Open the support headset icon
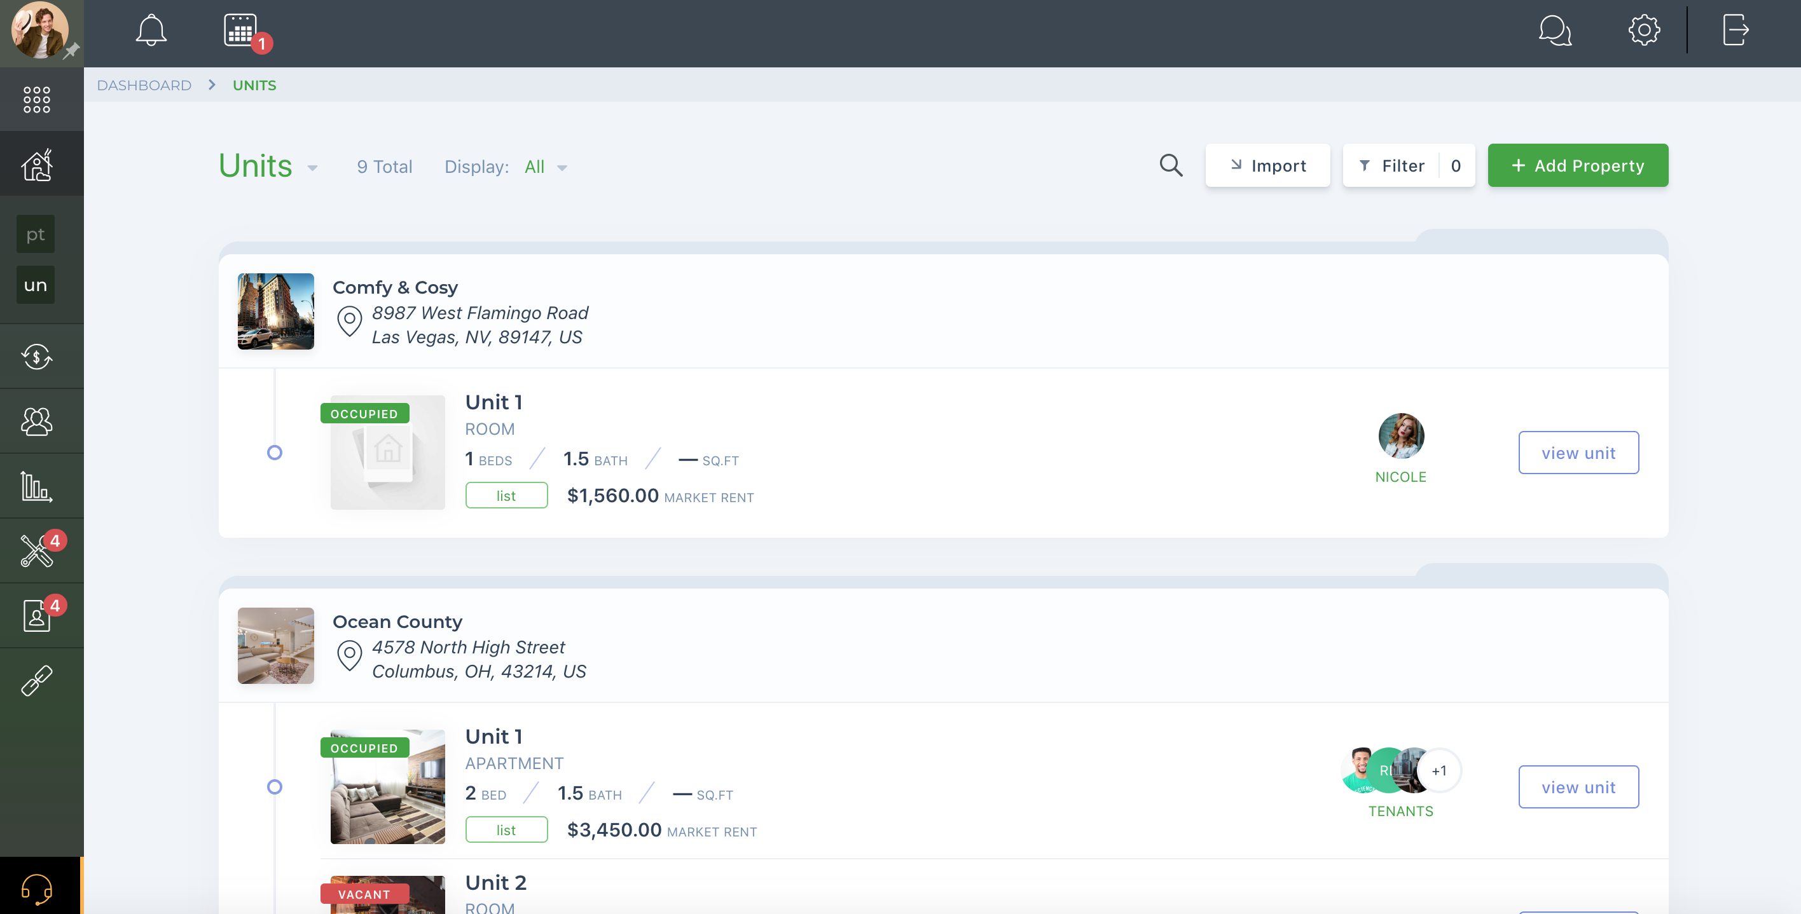1801x914 pixels. coord(36,890)
